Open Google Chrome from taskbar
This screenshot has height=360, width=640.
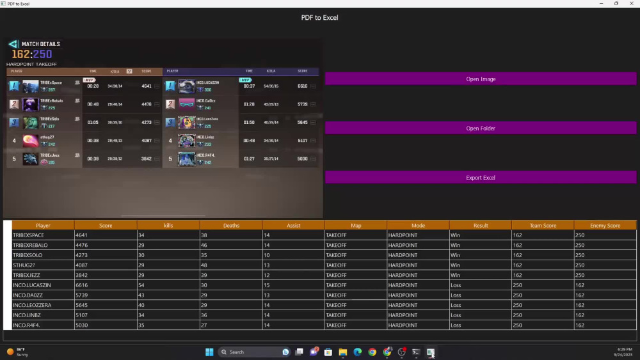coord(372,352)
